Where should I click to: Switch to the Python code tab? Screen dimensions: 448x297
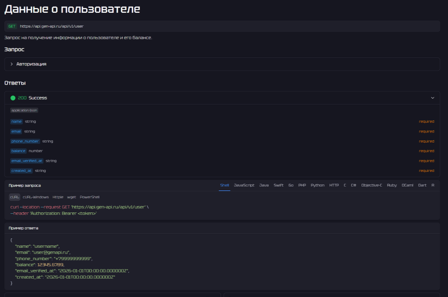pyautogui.click(x=318, y=185)
